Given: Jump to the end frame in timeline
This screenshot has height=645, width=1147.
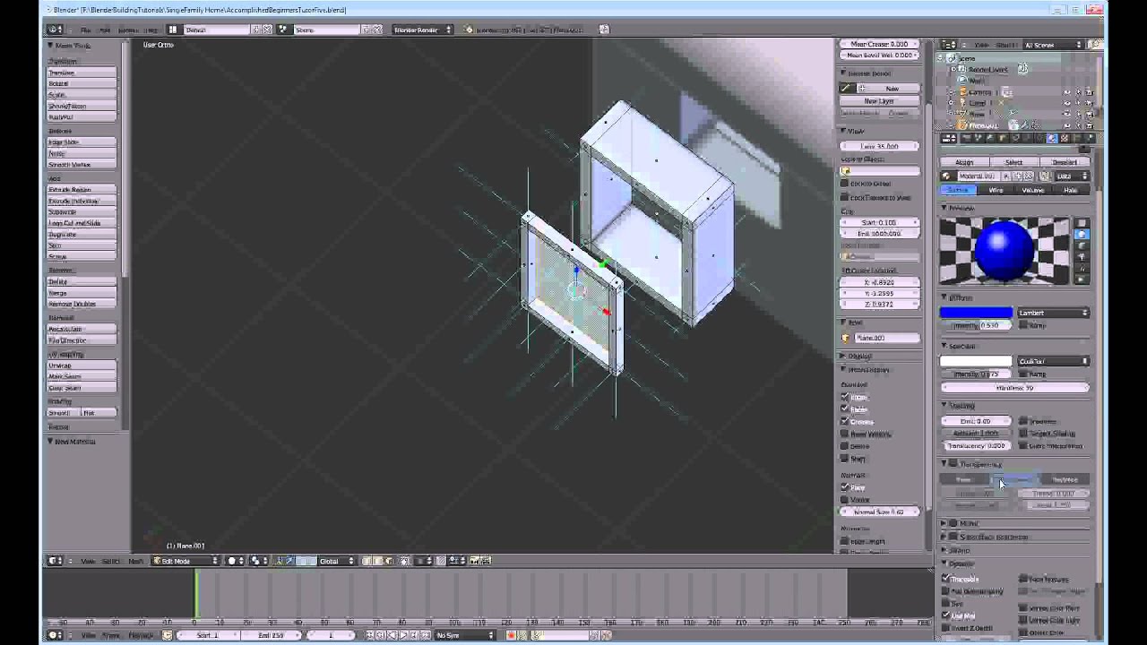Looking at the screenshot, I should (424, 635).
